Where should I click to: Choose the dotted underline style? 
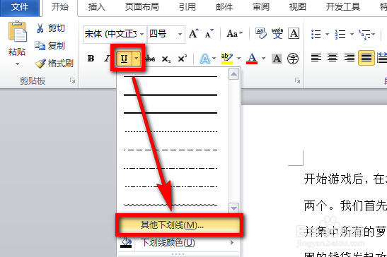[x=171, y=131]
